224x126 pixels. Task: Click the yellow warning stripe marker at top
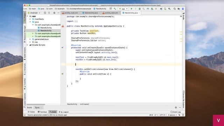pos(181,32)
